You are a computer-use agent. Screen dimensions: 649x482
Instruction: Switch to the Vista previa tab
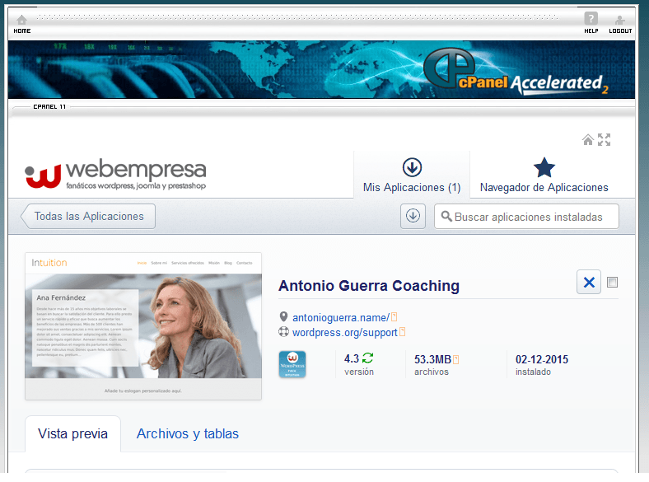pos(72,433)
